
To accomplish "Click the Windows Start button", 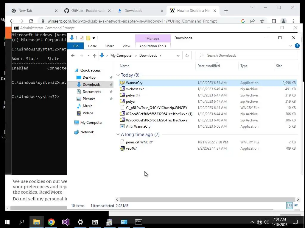I will pos(7,222).
